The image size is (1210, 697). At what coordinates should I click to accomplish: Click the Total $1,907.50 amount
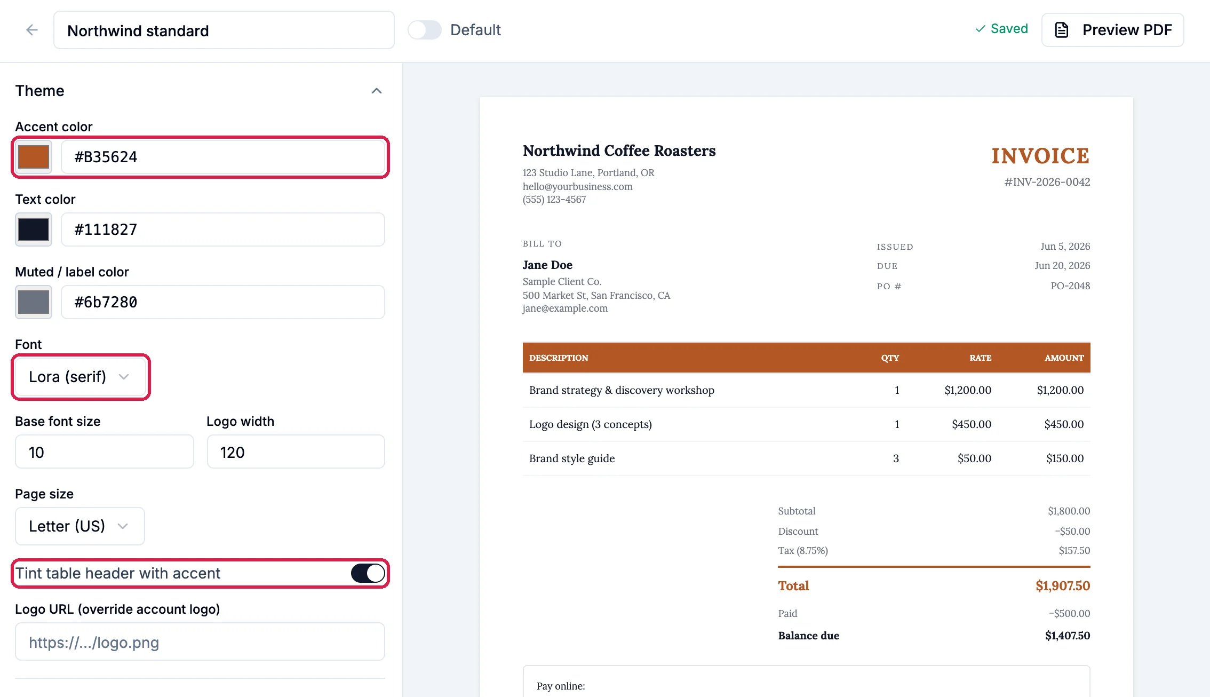point(1063,585)
